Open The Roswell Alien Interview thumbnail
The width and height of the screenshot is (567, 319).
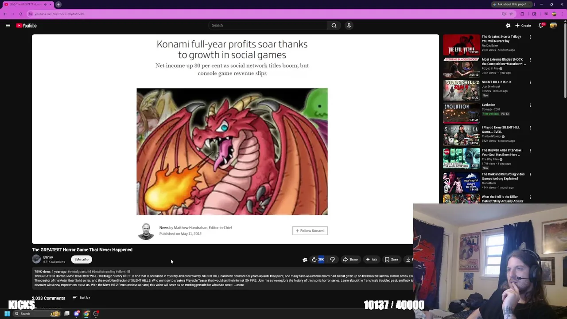461,159
